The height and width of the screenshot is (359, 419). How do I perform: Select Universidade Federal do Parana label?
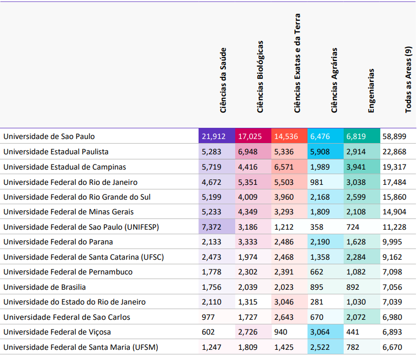[58, 242]
